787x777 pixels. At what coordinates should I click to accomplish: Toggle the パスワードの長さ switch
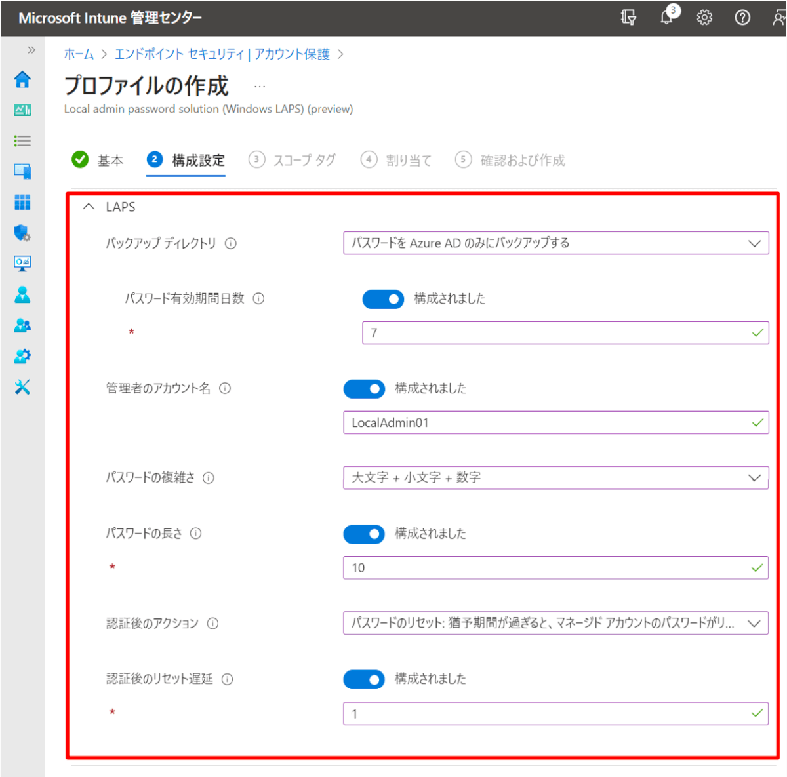click(364, 534)
